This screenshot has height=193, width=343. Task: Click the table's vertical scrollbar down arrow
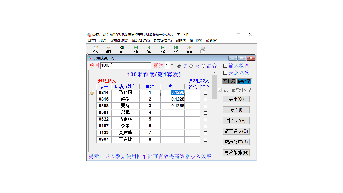point(215,150)
